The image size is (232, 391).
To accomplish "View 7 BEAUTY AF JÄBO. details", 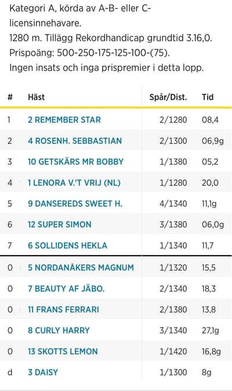I will coord(66,289).
